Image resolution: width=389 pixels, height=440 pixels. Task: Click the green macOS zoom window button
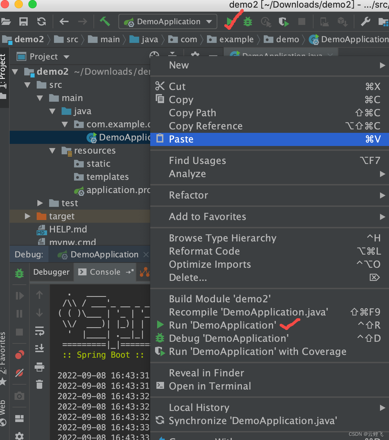(x=33, y=4)
